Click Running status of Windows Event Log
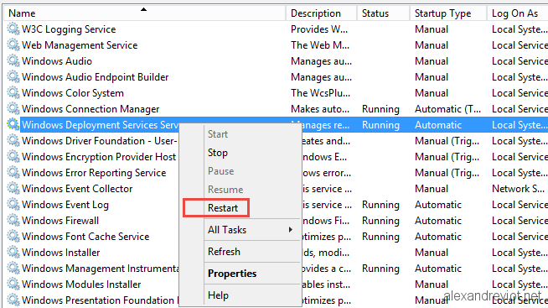548x308 pixels. click(380, 205)
